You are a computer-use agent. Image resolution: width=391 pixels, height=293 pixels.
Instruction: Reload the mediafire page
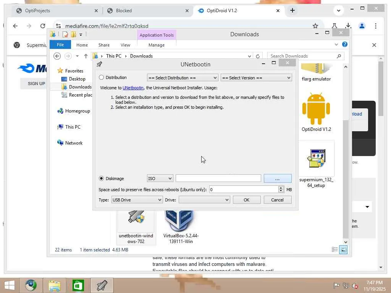[43, 26]
